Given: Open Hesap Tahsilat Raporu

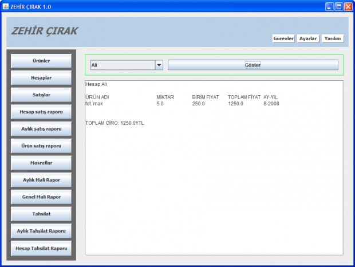Looking at the screenshot, I should 41,248.
